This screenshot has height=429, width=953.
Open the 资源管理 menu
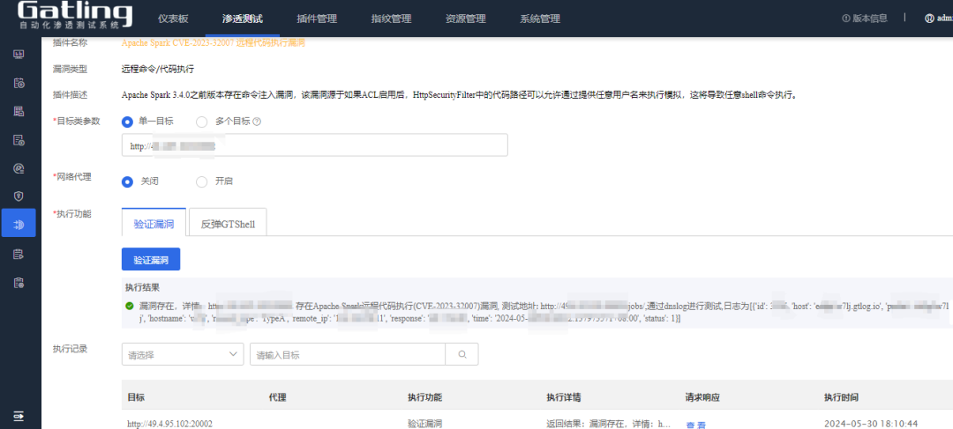pos(466,18)
